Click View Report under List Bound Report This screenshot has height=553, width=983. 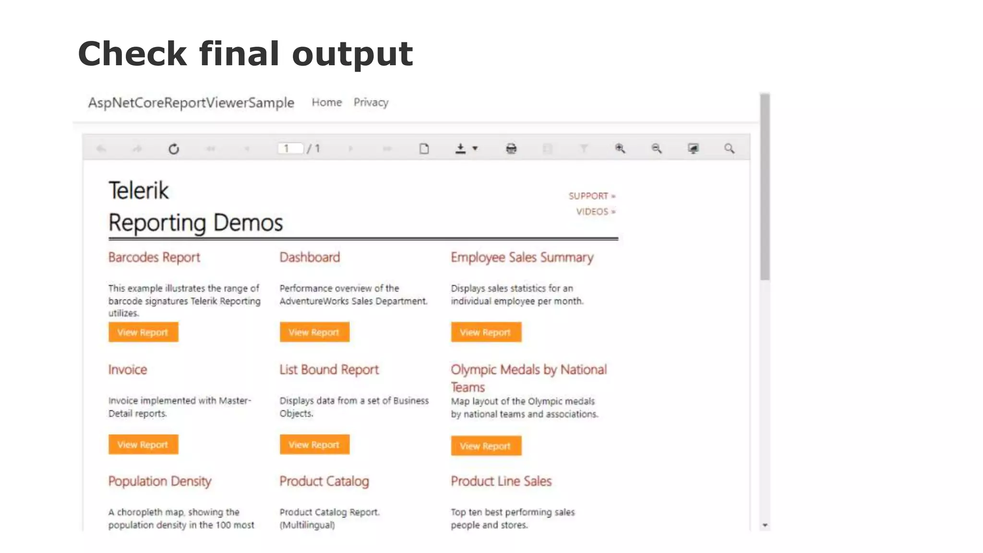tap(314, 445)
